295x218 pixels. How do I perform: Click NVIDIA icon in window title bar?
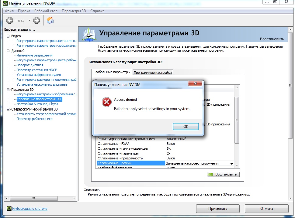coord(5,3)
